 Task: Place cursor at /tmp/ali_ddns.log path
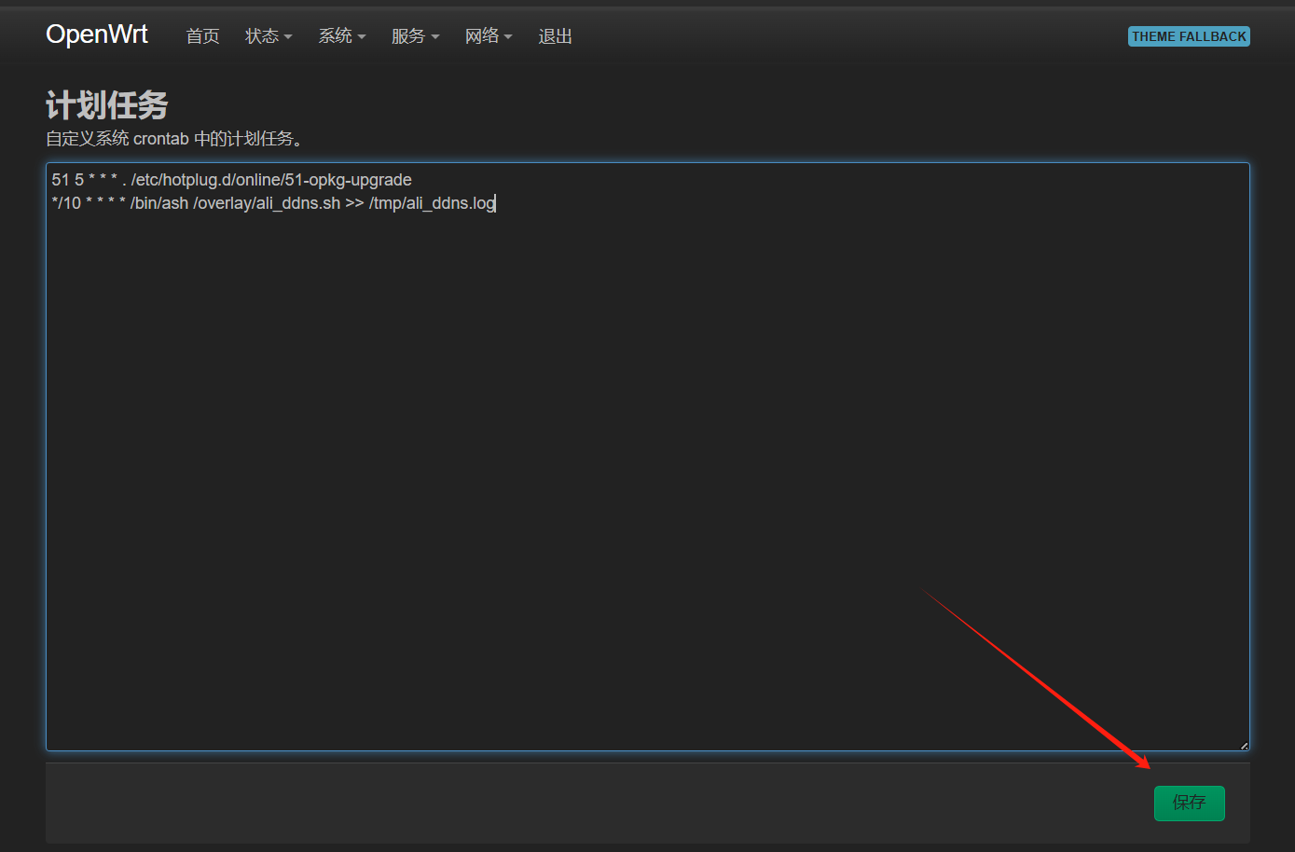coord(432,203)
